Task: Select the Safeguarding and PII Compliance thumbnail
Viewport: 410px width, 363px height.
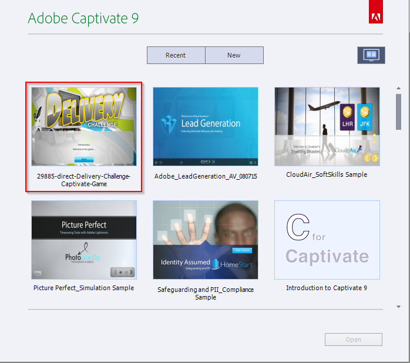Action: click(x=206, y=240)
